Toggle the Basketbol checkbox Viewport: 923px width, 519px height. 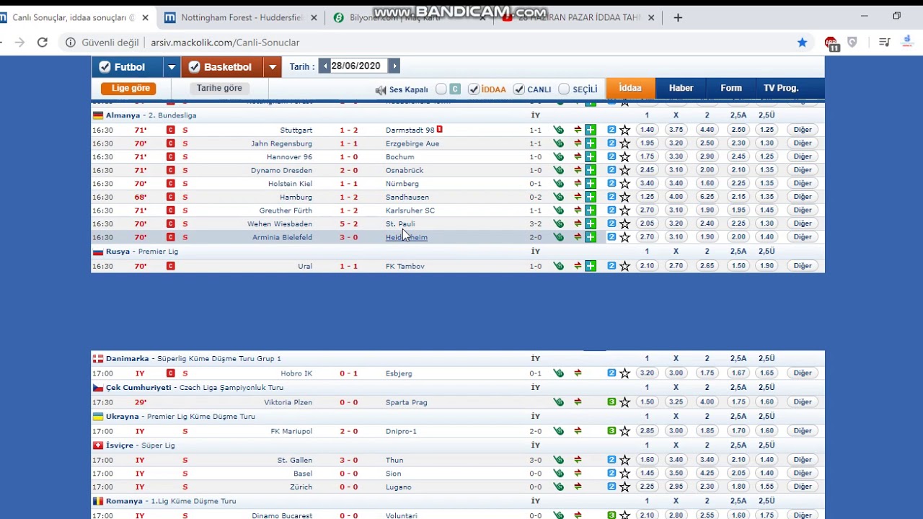point(194,67)
